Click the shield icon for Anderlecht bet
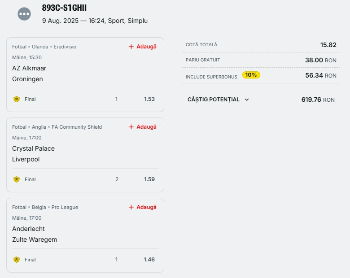This screenshot has width=350, height=278. [17, 260]
